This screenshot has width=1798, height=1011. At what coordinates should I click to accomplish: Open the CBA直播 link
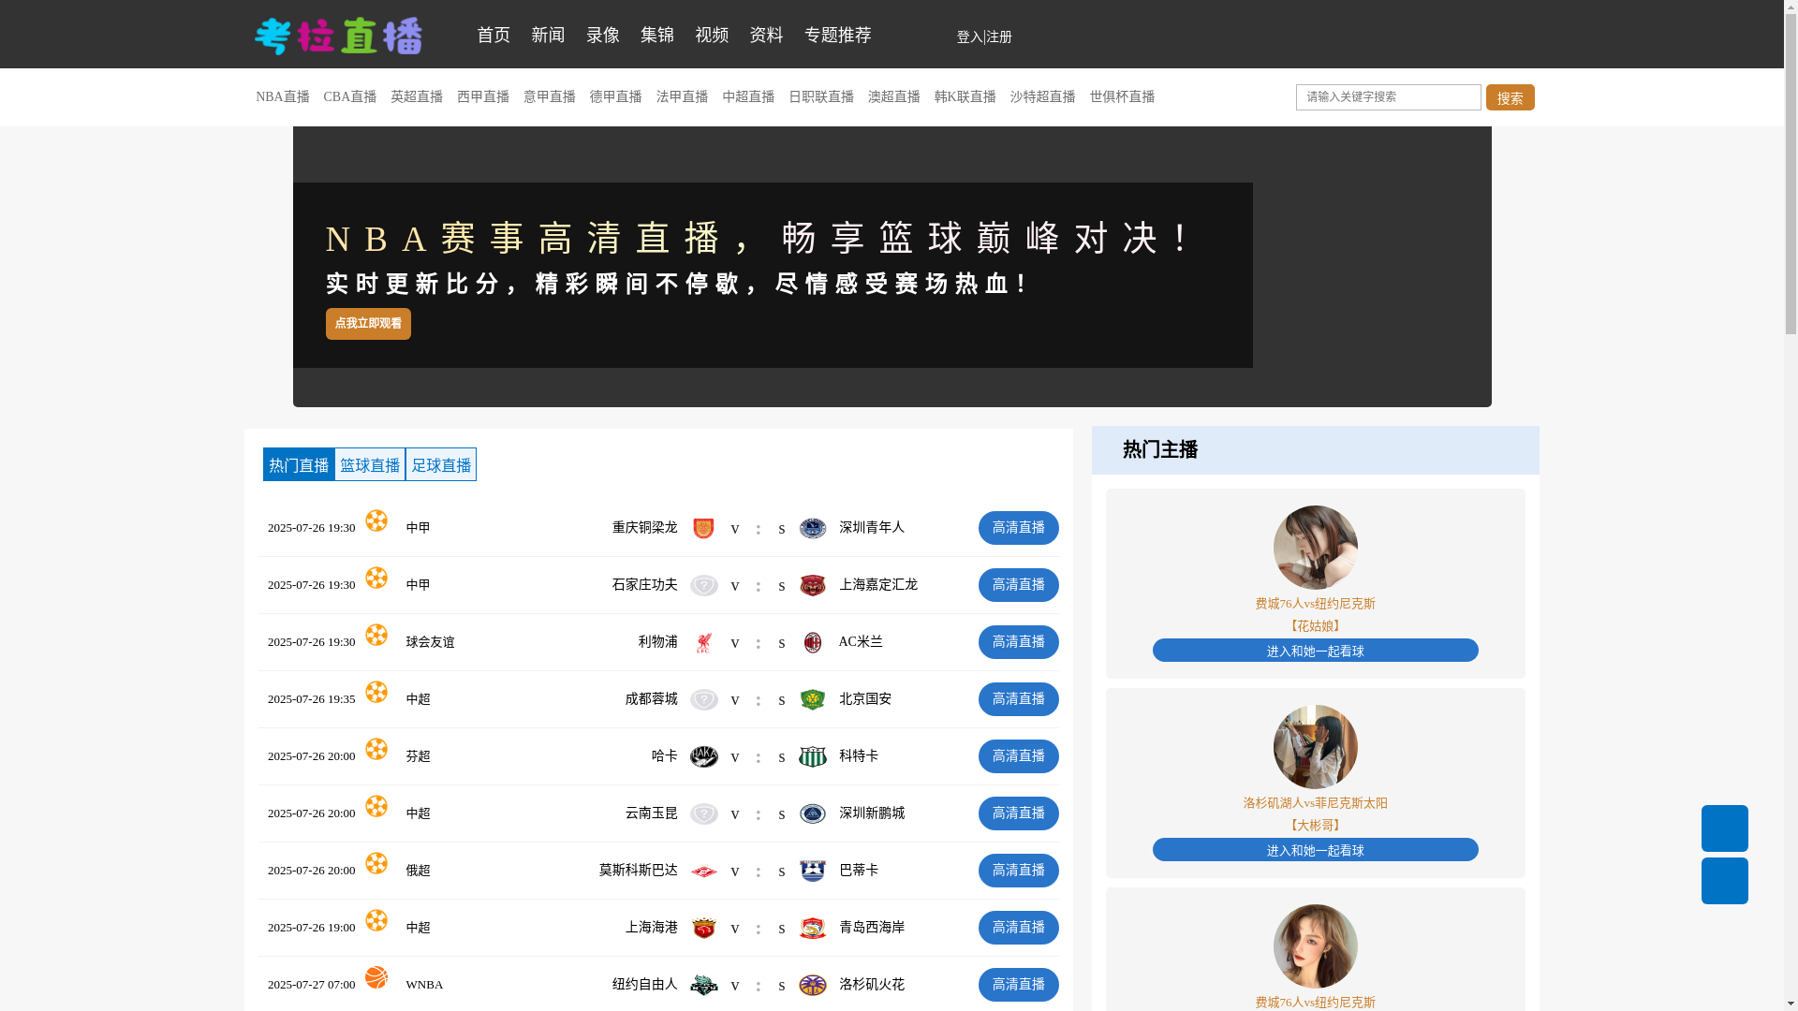click(350, 97)
